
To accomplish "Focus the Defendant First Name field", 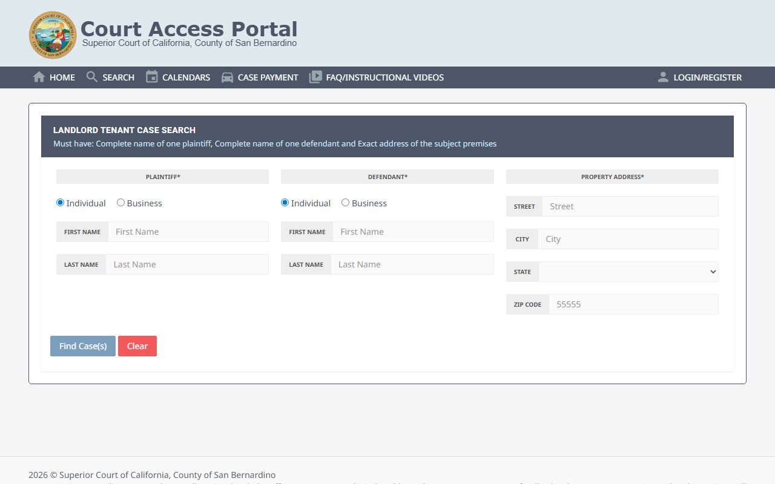I will pyautogui.click(x=414, y=232).
